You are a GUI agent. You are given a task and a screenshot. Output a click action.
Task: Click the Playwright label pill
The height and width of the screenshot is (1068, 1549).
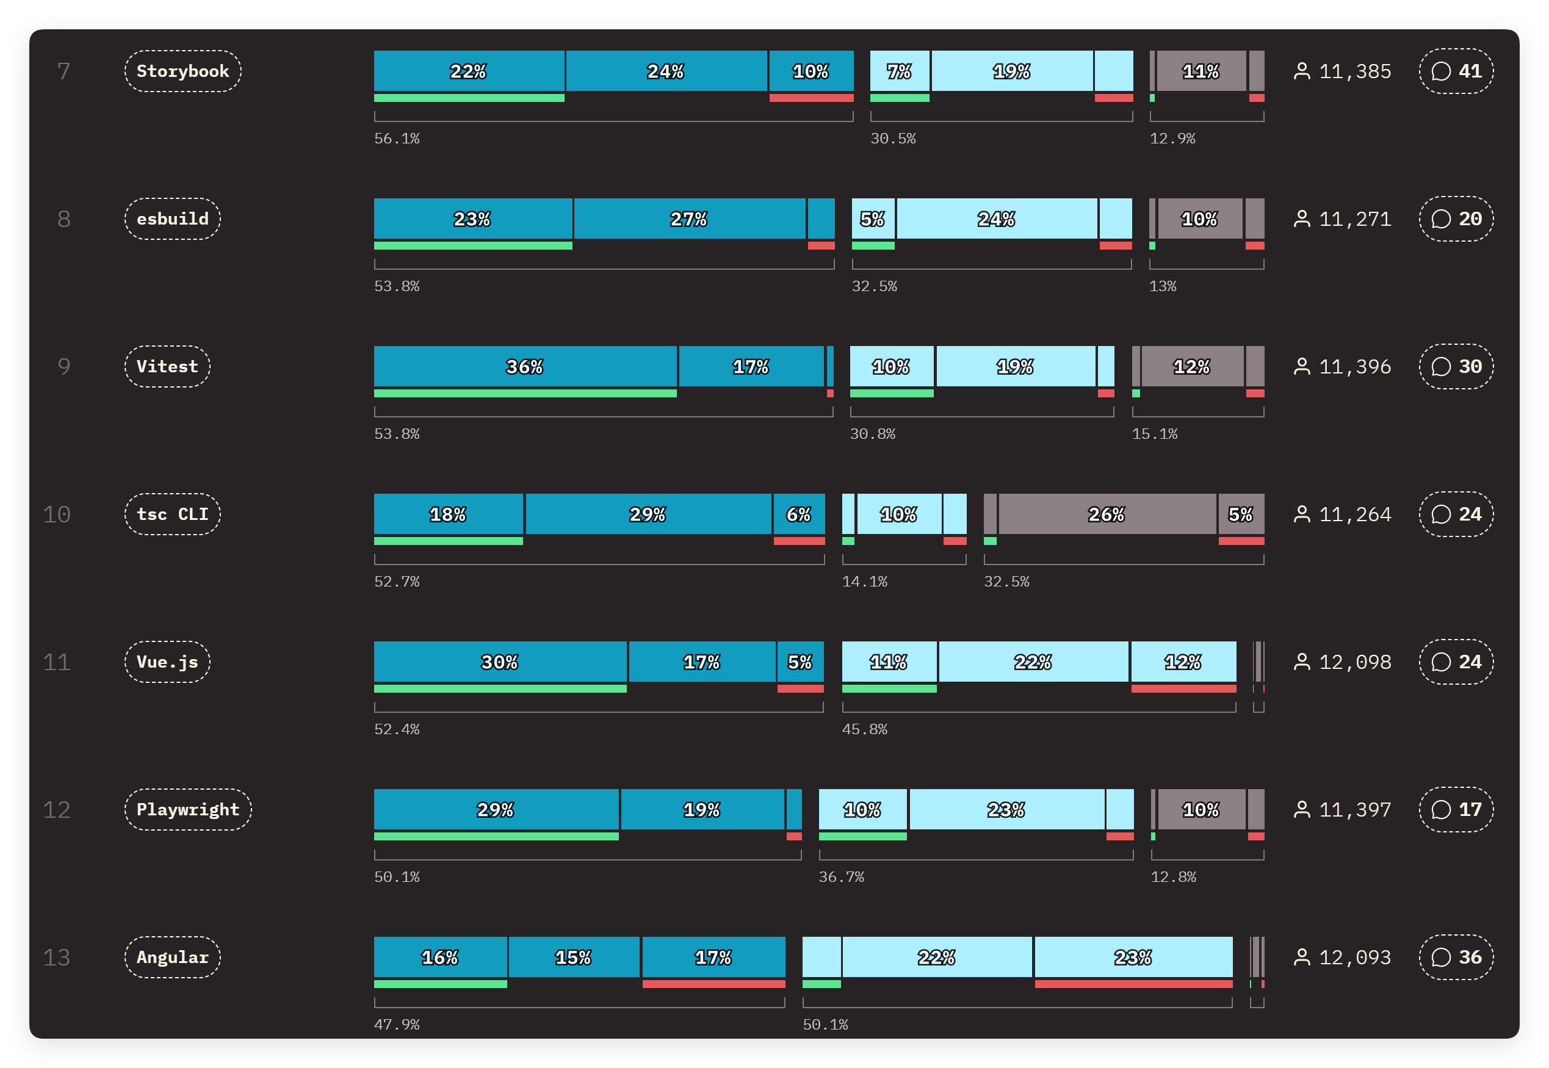pyautogui.click(x=188, y=810)
